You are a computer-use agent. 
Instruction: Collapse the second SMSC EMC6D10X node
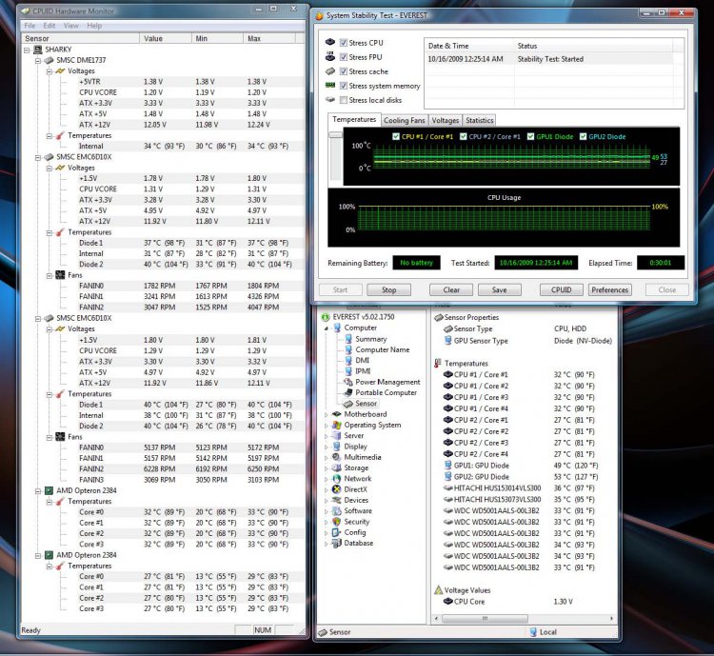point(38,318)
